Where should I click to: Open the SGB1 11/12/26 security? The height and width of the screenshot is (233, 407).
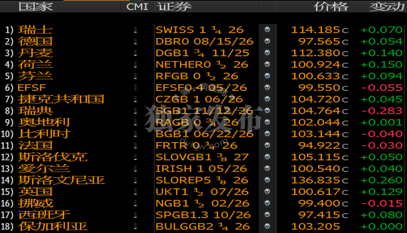point(205,111)
